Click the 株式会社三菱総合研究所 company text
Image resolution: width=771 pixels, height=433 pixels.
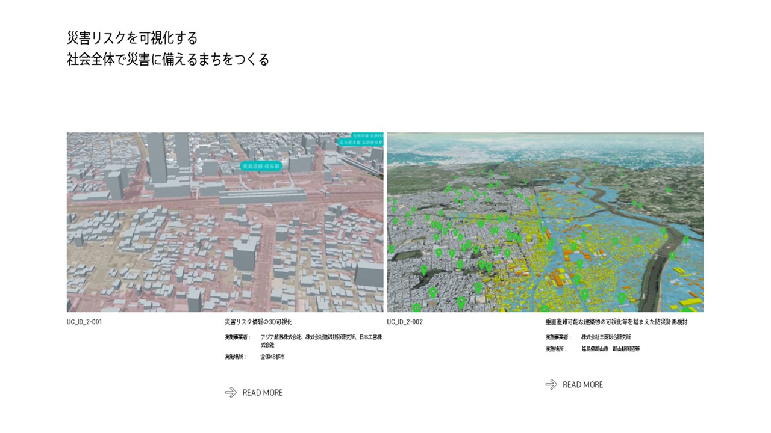pos(605,337)
